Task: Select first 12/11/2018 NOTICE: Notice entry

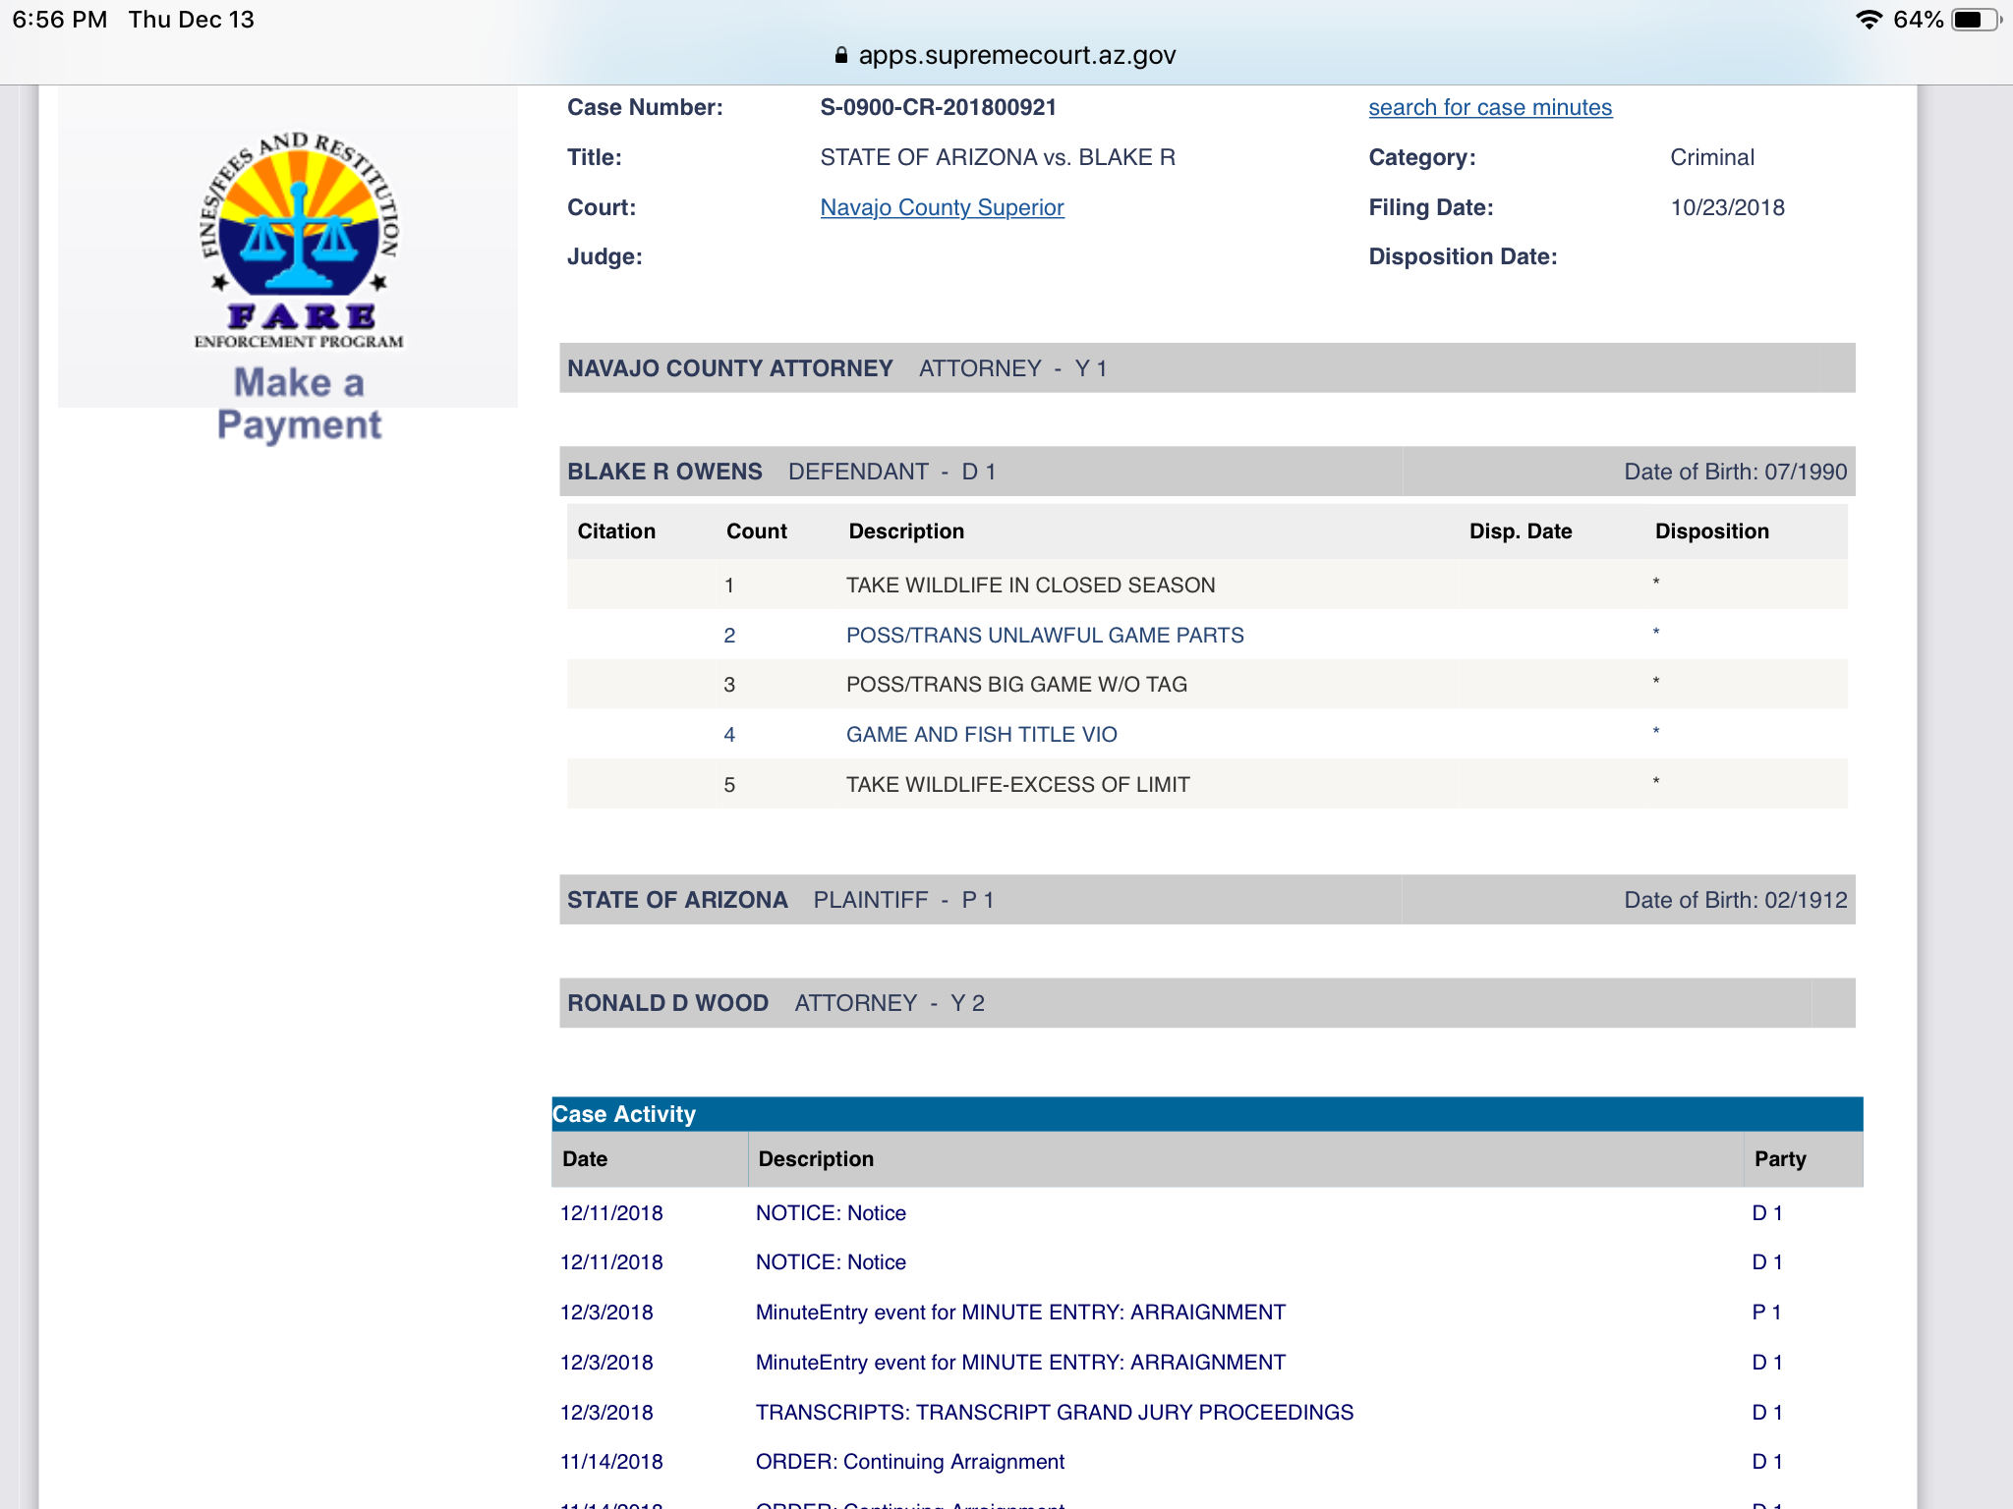Action: (1207, 1213)
